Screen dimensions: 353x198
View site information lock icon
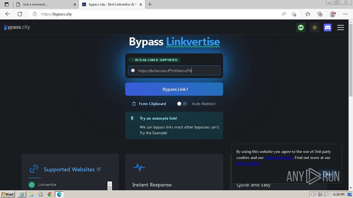click(x=34, y=14)
